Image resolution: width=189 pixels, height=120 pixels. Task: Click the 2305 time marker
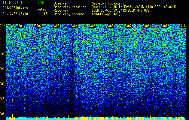click(92, 26)
